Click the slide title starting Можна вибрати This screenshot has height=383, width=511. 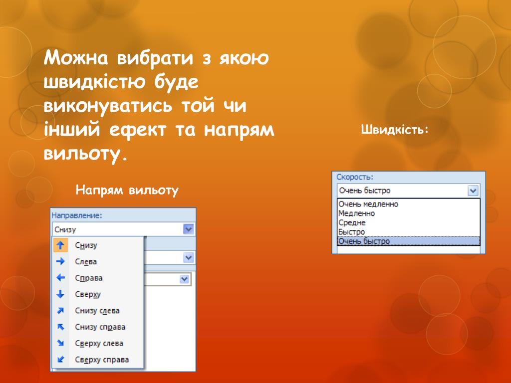159,105
